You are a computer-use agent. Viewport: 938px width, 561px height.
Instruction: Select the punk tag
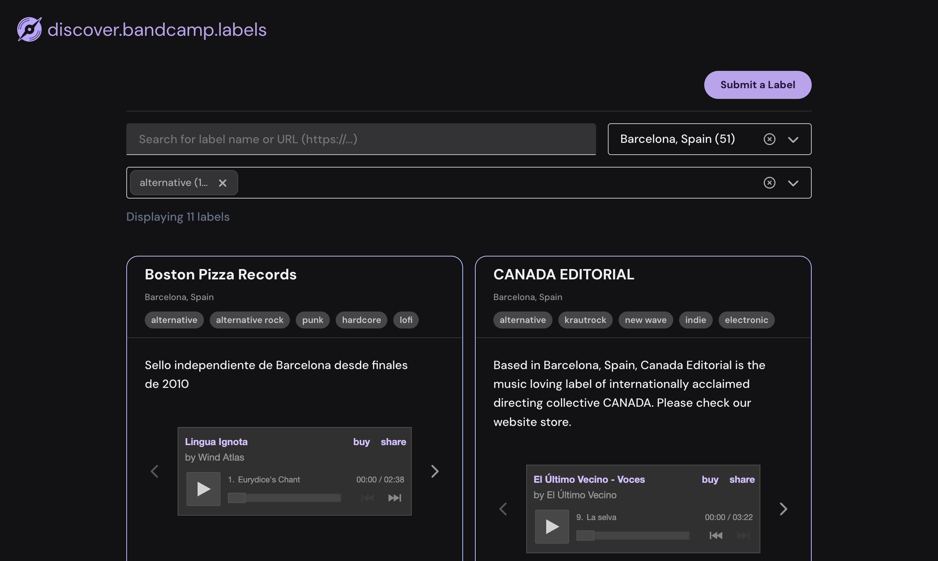click(x=312, y=320)
